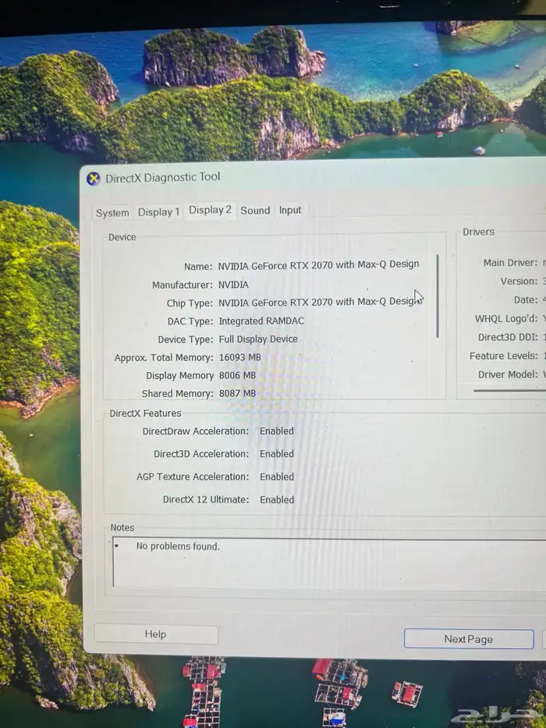The height and width of the screenshot is (728, 546).
Task: Click the Manufacturer value NVIDIA
Action: point(233,285)
